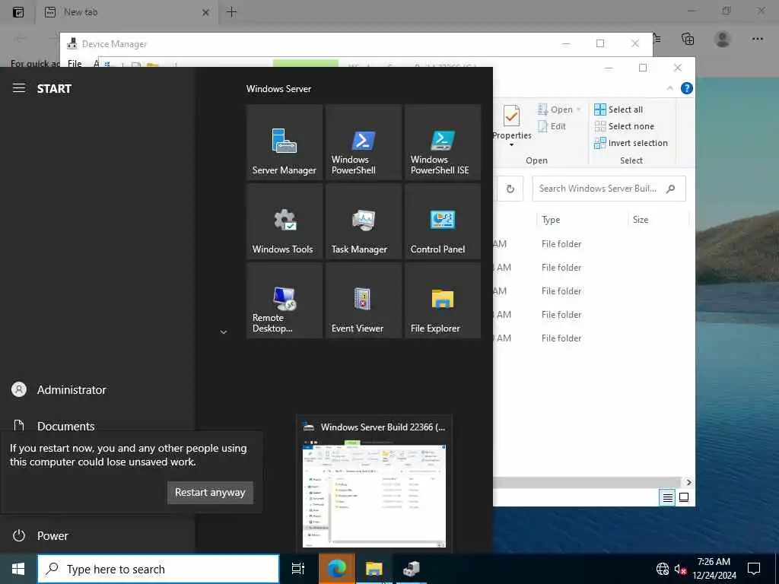
Task: Click Invert selection in ribbon
Action: pos(631,144)
